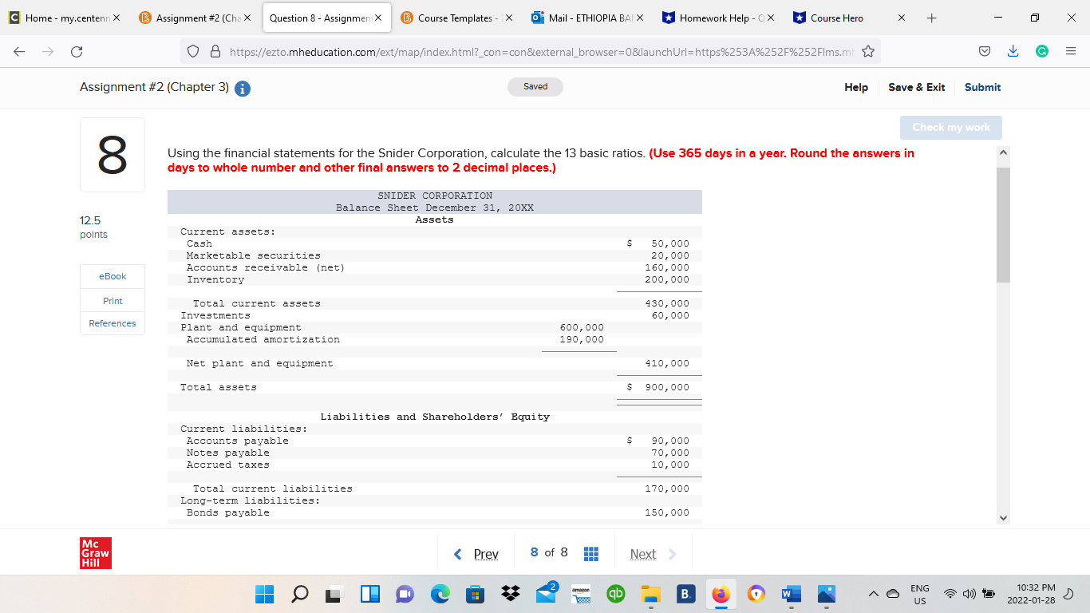Open the Photos app on the taskbar

826,595
